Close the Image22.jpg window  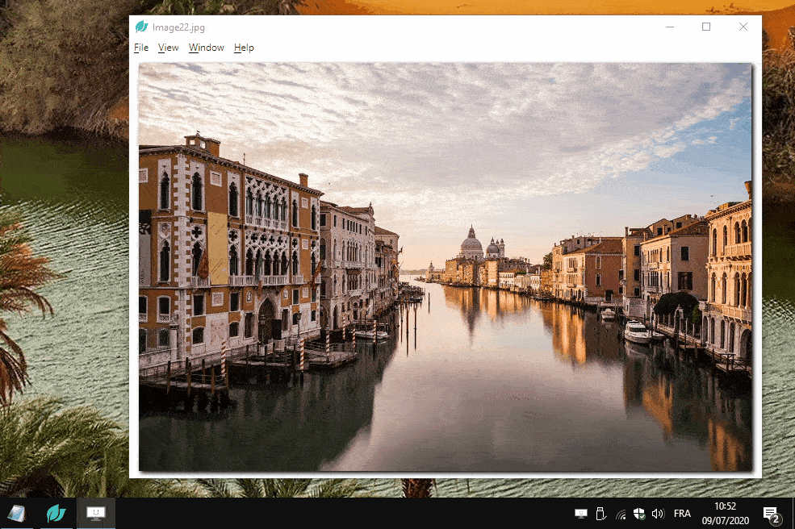743,27
